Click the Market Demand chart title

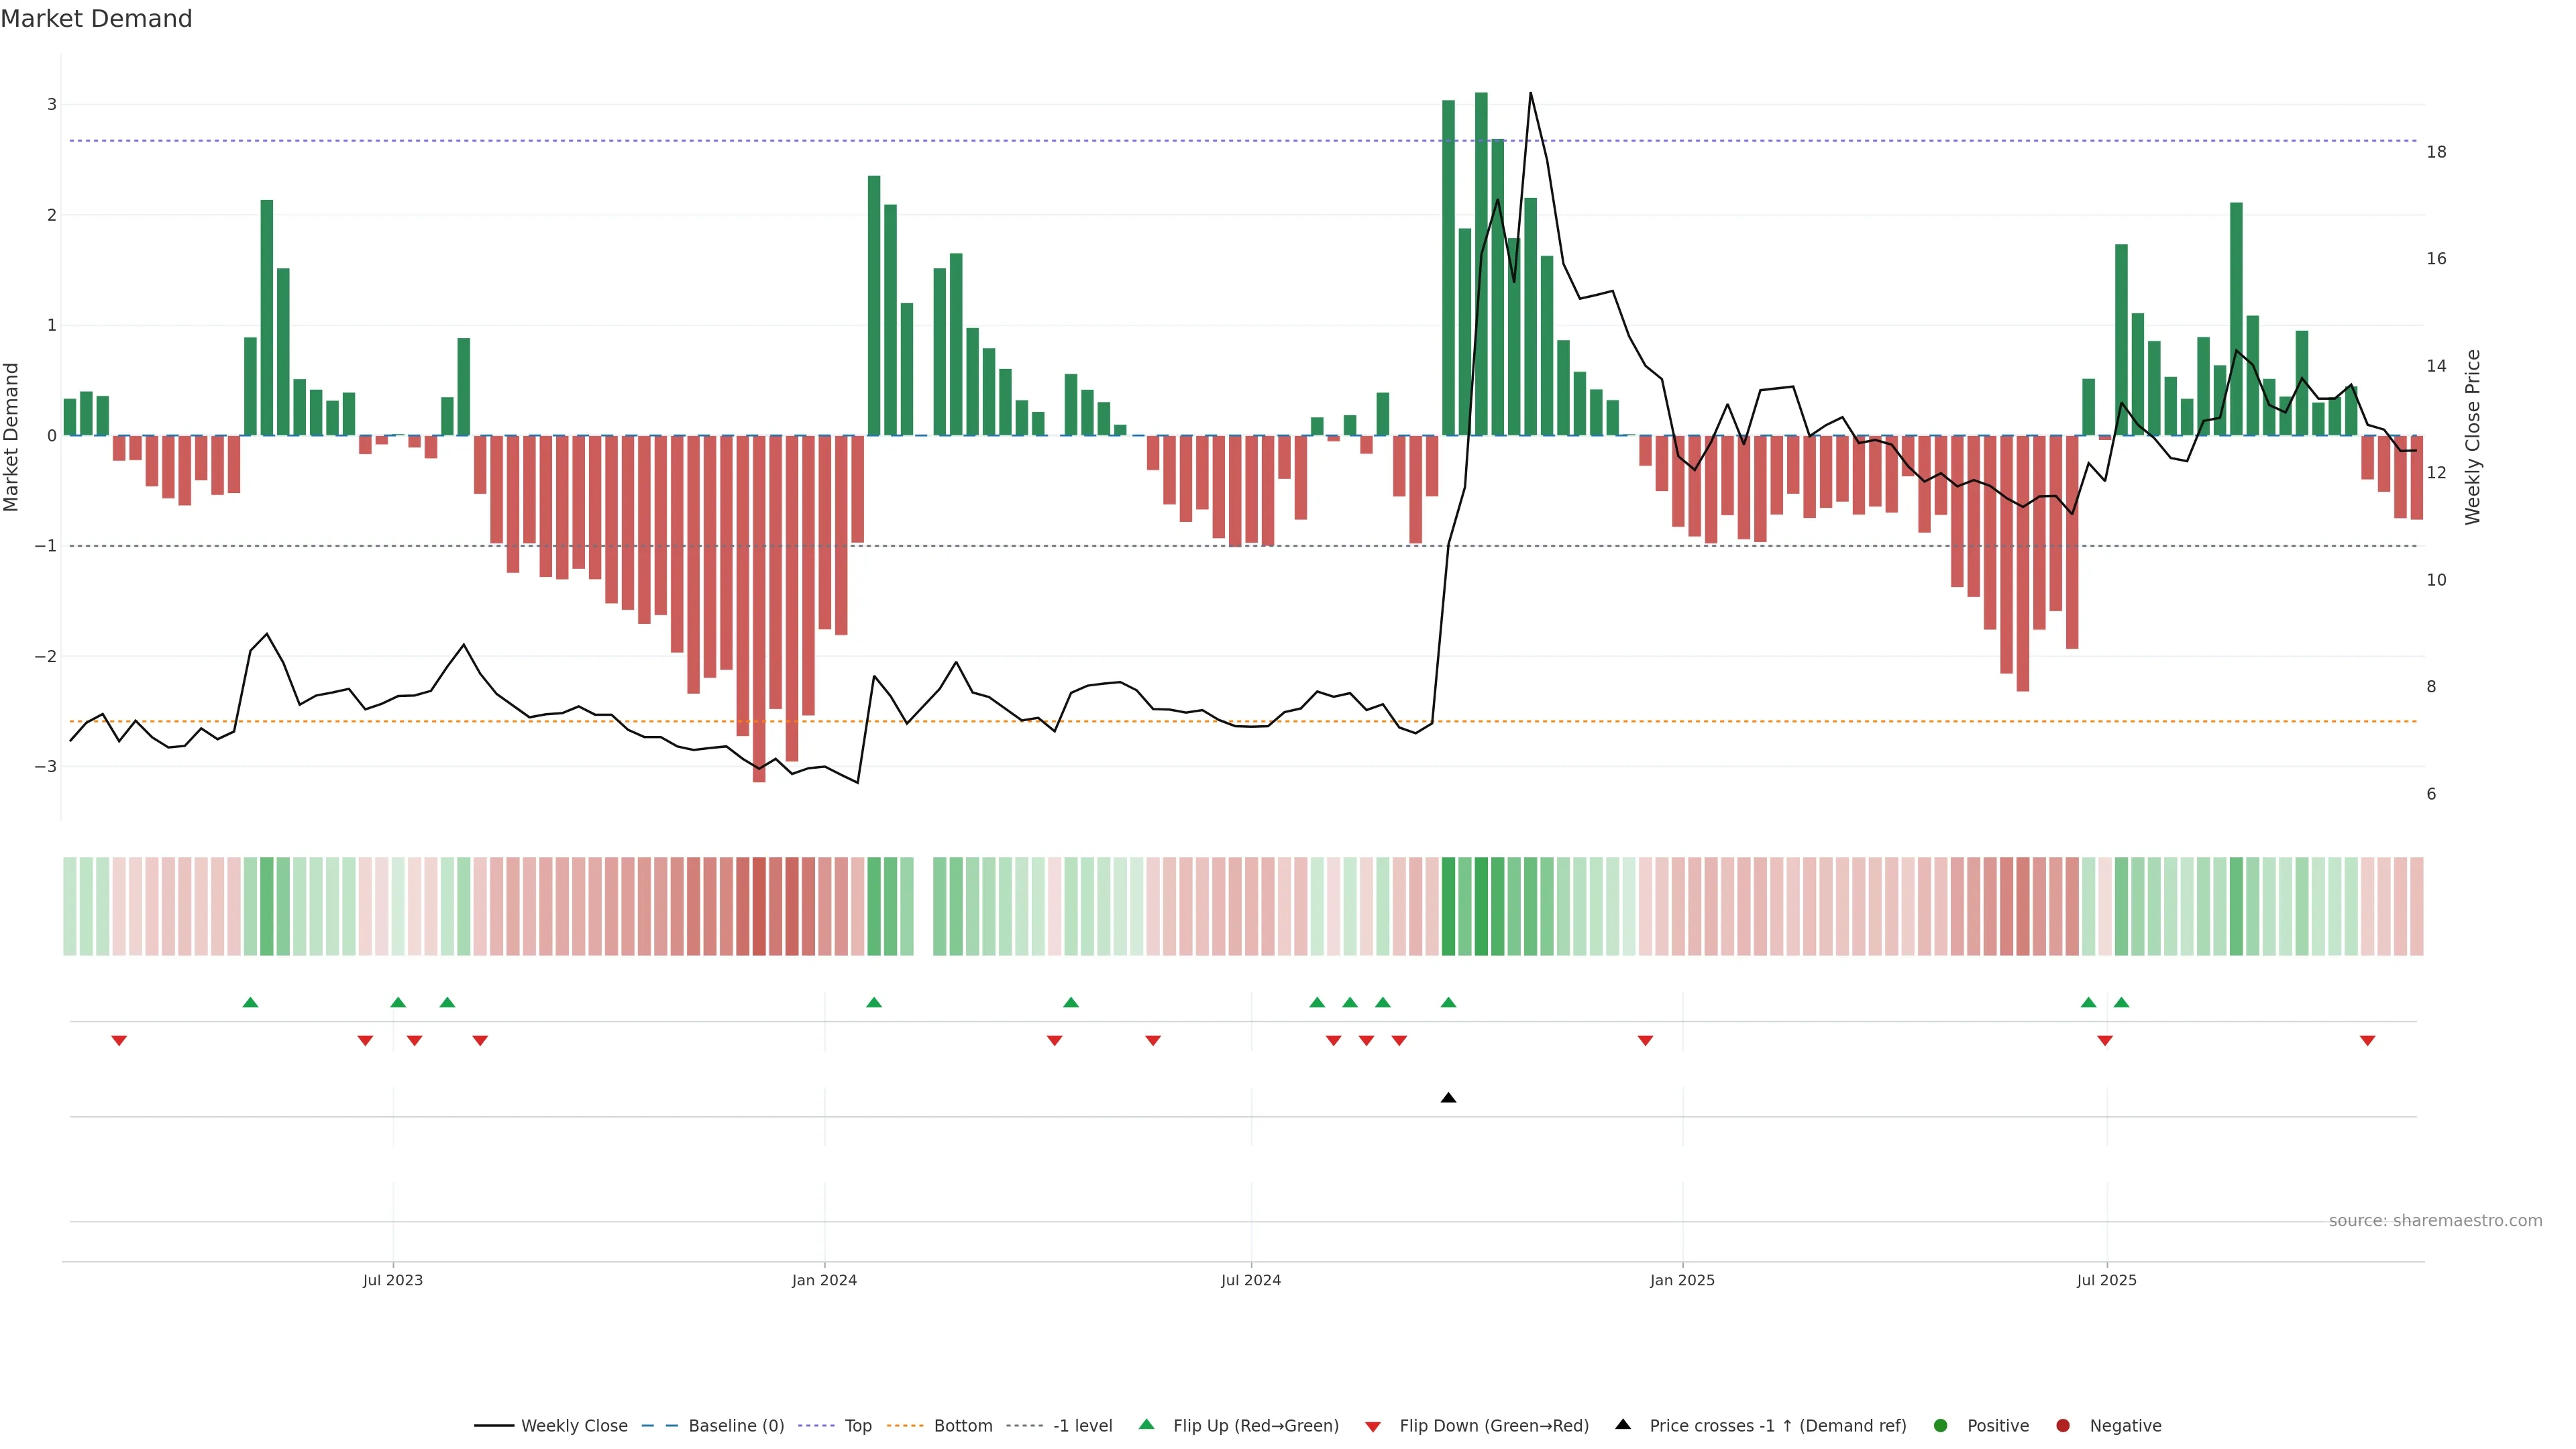(x=96, y=19)
